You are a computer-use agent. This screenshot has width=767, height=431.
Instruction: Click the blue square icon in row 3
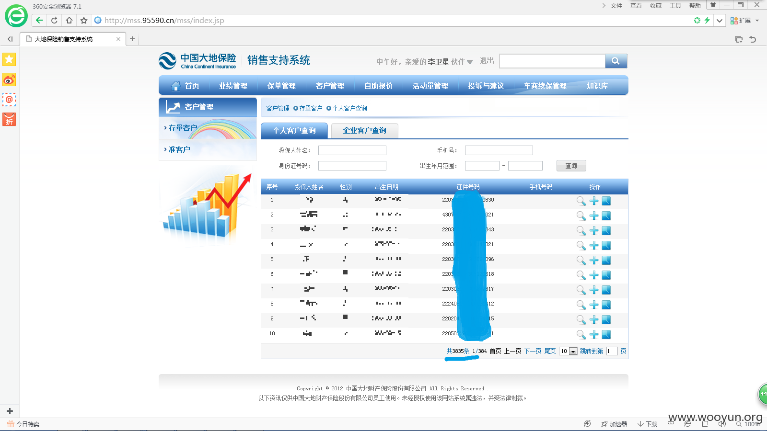606,231
